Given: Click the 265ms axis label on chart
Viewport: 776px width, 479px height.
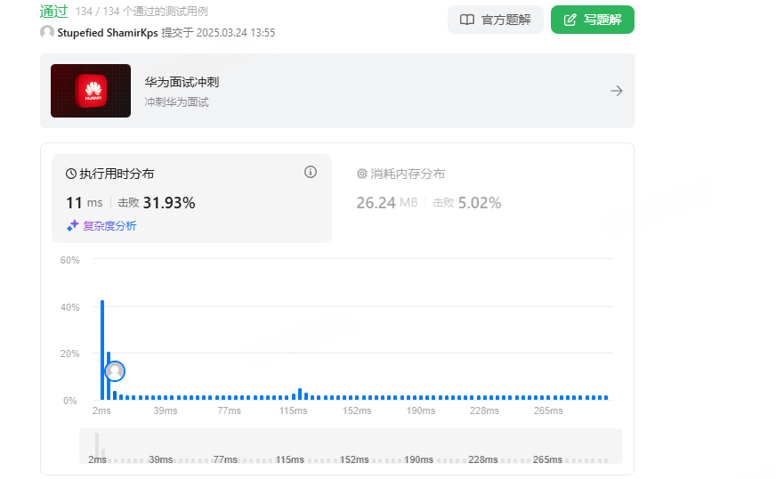Looking at the screenshot, I should [548, 410].
